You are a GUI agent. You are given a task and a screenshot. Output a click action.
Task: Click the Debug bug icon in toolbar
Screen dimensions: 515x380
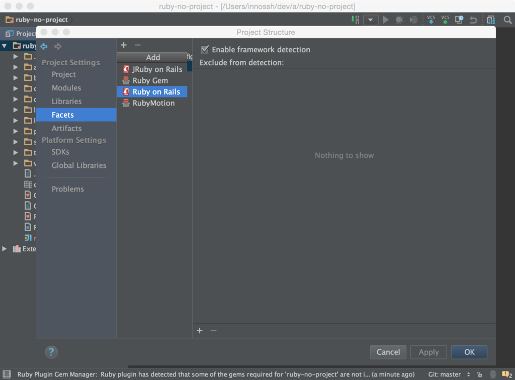399,20
